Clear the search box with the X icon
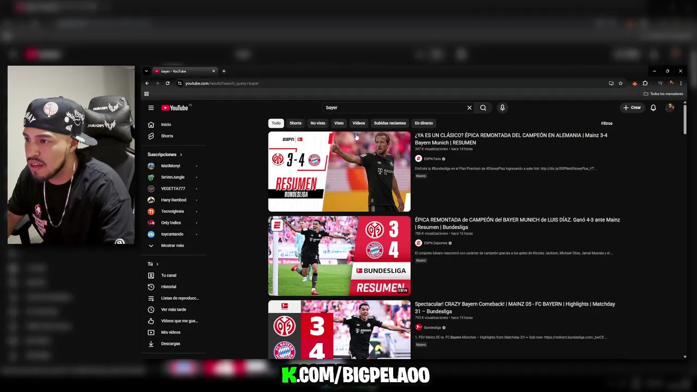Image resolution: width=697 pixels, height=392 pixels. [469, 108]
